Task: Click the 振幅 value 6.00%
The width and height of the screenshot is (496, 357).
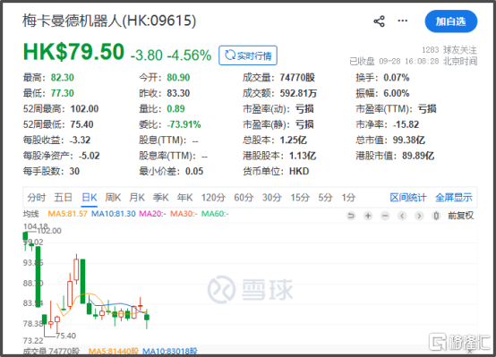Action: point(397,93)
